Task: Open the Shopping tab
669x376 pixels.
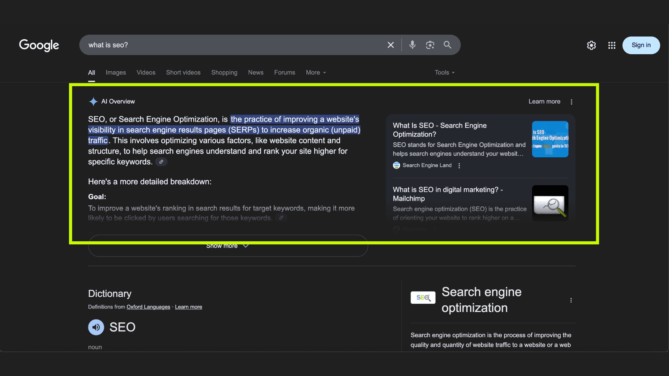Action: click(x=224, y=72)
